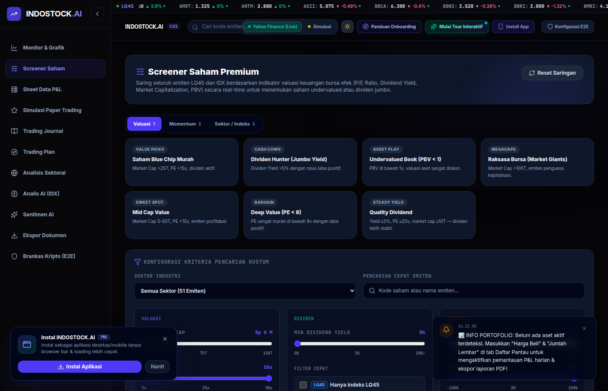This screenshot has height=391, width=608.
Task: Open the Sentimen AI page
Action: pos(55,215)
